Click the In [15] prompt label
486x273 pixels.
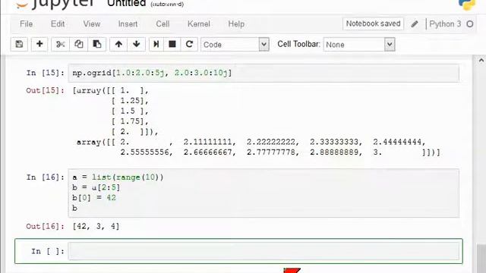[x=46, y=73]
